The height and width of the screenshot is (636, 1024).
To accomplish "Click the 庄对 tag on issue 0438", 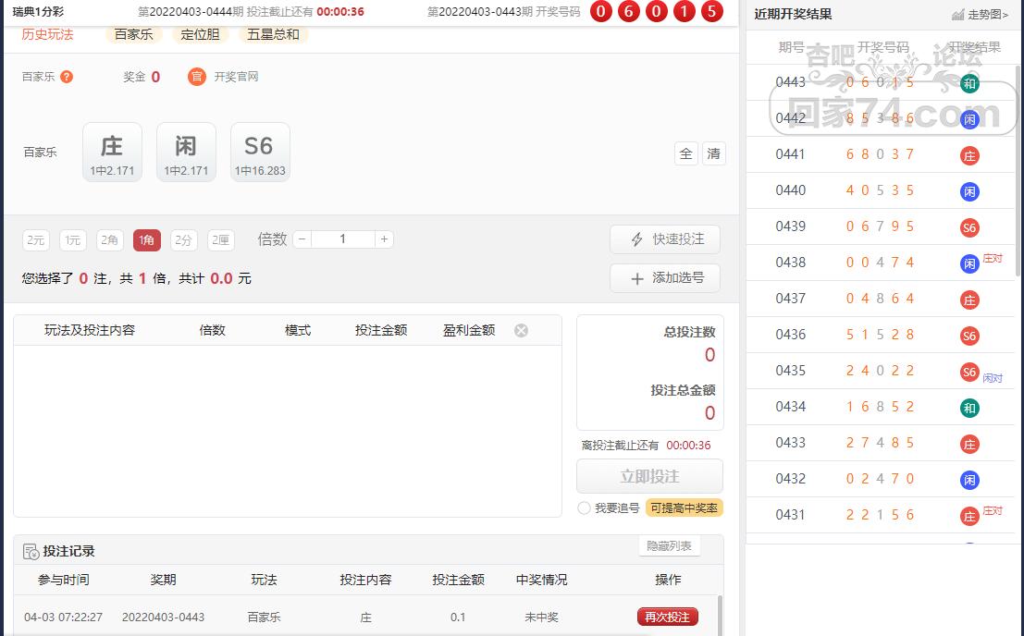I will [992, 258].
